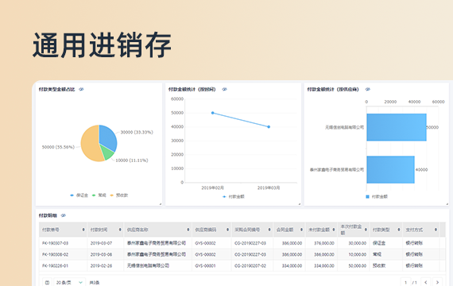Sort table by 供应商名称 column arrows
Screen dimensions: 453x286
point(188,230)
